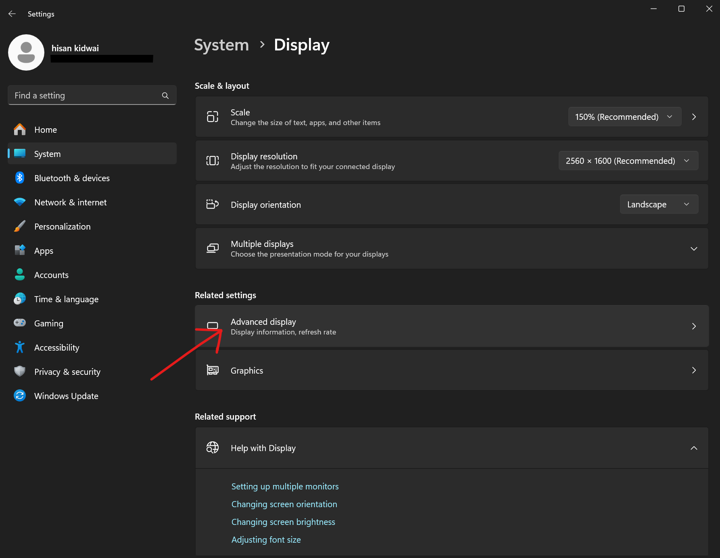Select System in the breadcrumb
Viewport: 720px width, 558px height.
[221, 45]
